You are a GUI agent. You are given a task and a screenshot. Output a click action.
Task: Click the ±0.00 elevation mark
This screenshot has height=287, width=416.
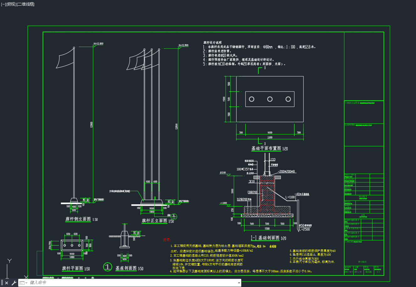pyautogui.click(x=223, y=173)
